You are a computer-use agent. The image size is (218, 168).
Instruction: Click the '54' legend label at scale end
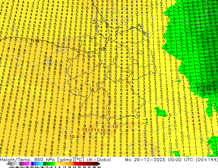[x=99, y=167]
